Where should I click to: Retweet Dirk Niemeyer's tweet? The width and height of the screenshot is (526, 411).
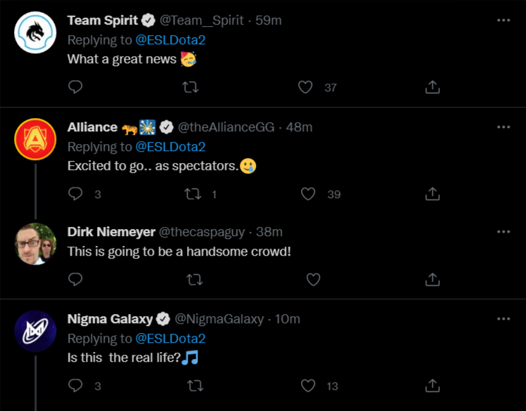tap(195, 280)
